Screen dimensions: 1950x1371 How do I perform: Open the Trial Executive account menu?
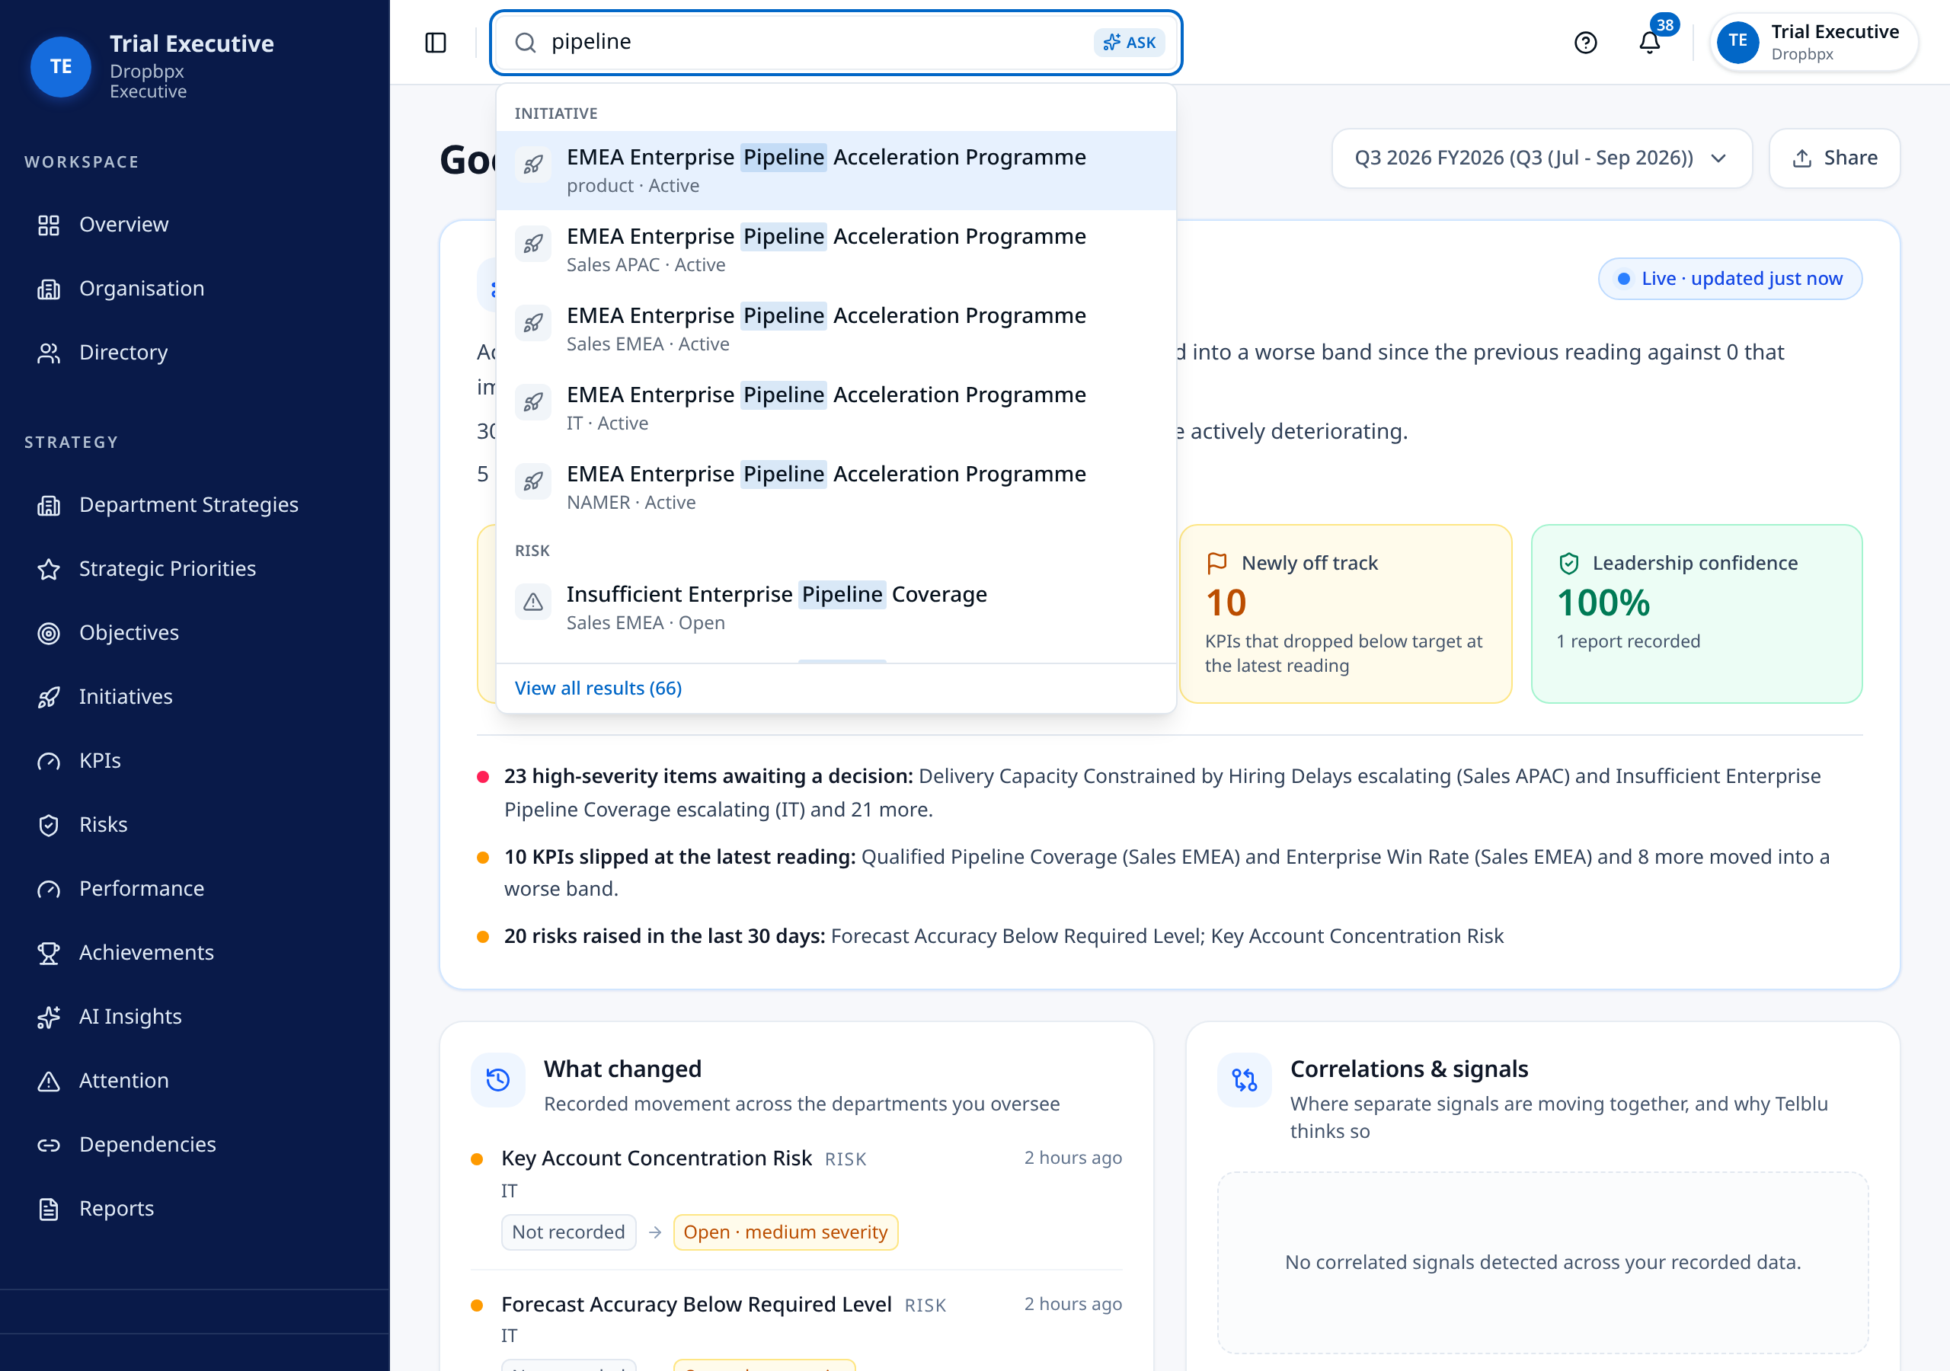coord(1813,43)
